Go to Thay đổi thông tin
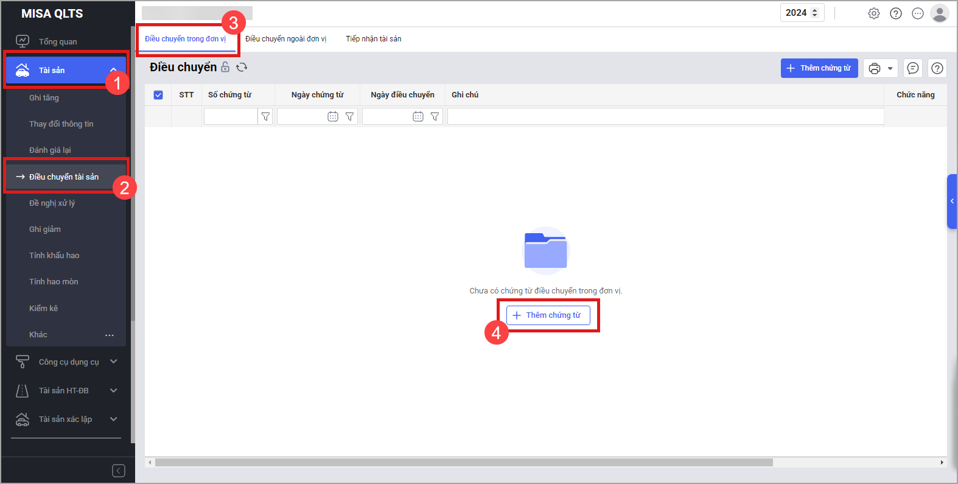Image resolution: width=958 pixels, height=484 pixels. [61, 124]
